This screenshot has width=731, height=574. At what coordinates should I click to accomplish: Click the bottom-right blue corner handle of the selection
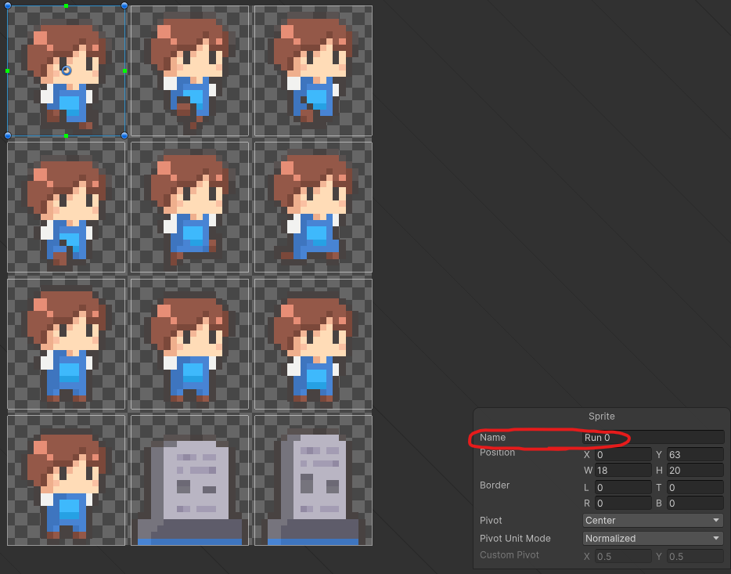click(124, 135)
